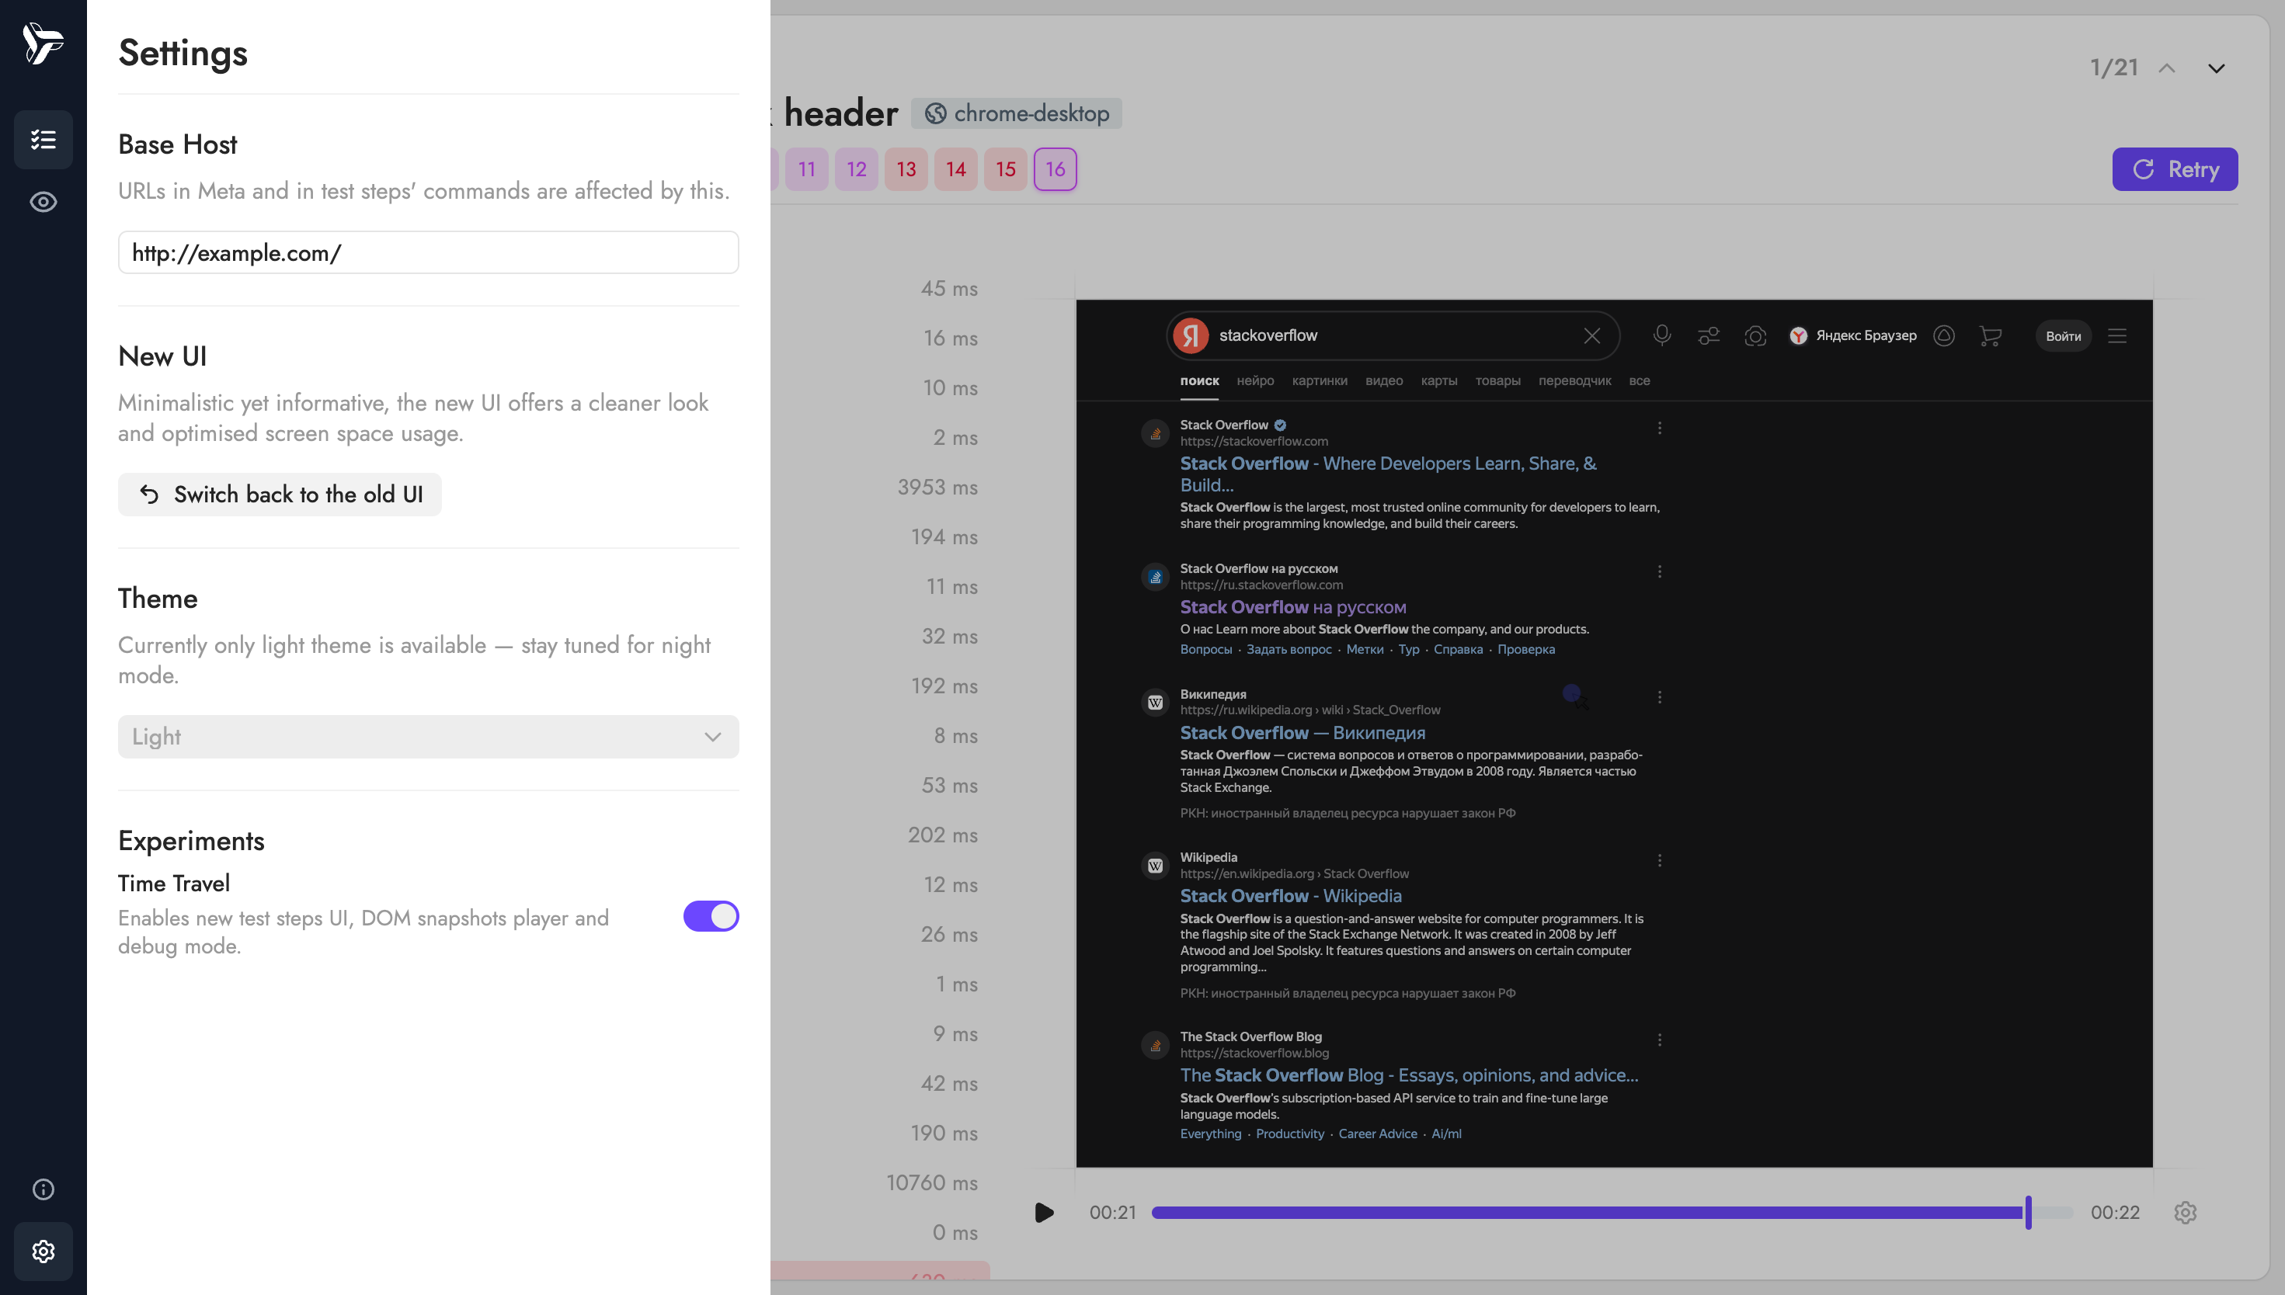Viewport: 2285px width, 1295px height.
Task: Click the 10760 ms step duration
Action: (931, 1183)
